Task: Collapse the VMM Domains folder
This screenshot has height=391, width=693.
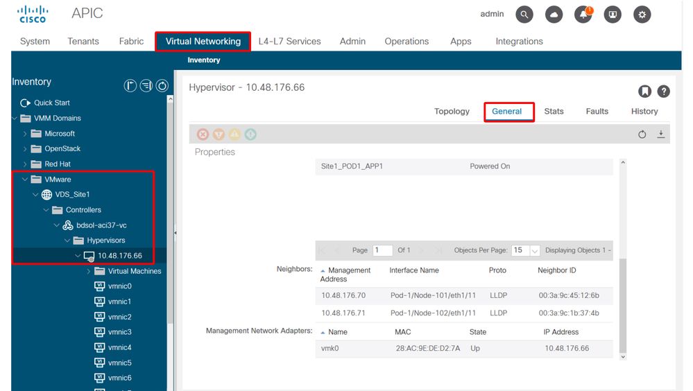Action: 15,118
